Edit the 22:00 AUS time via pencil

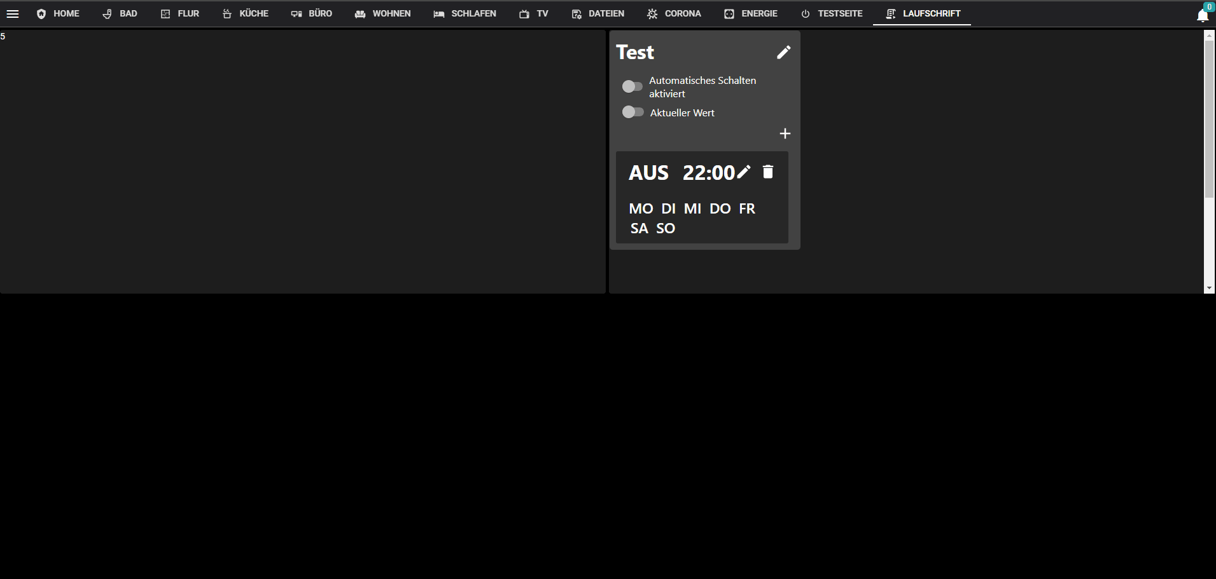click(x=743, y=172)
